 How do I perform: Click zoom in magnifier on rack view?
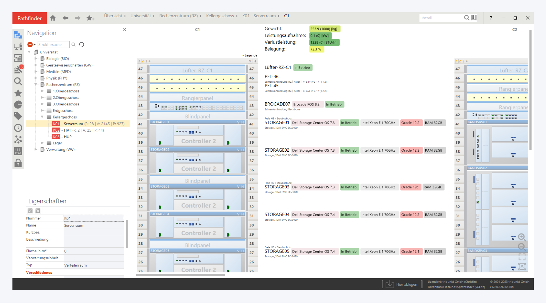pos(521,237)
